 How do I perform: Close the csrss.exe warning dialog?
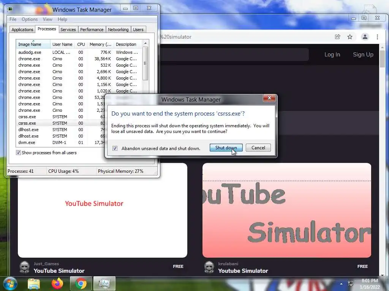[x=269, y=98]
